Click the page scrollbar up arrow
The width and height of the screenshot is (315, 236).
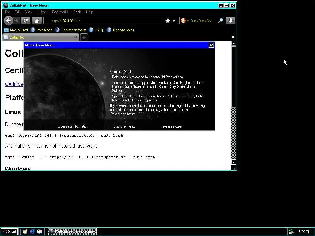click(234, 44)
